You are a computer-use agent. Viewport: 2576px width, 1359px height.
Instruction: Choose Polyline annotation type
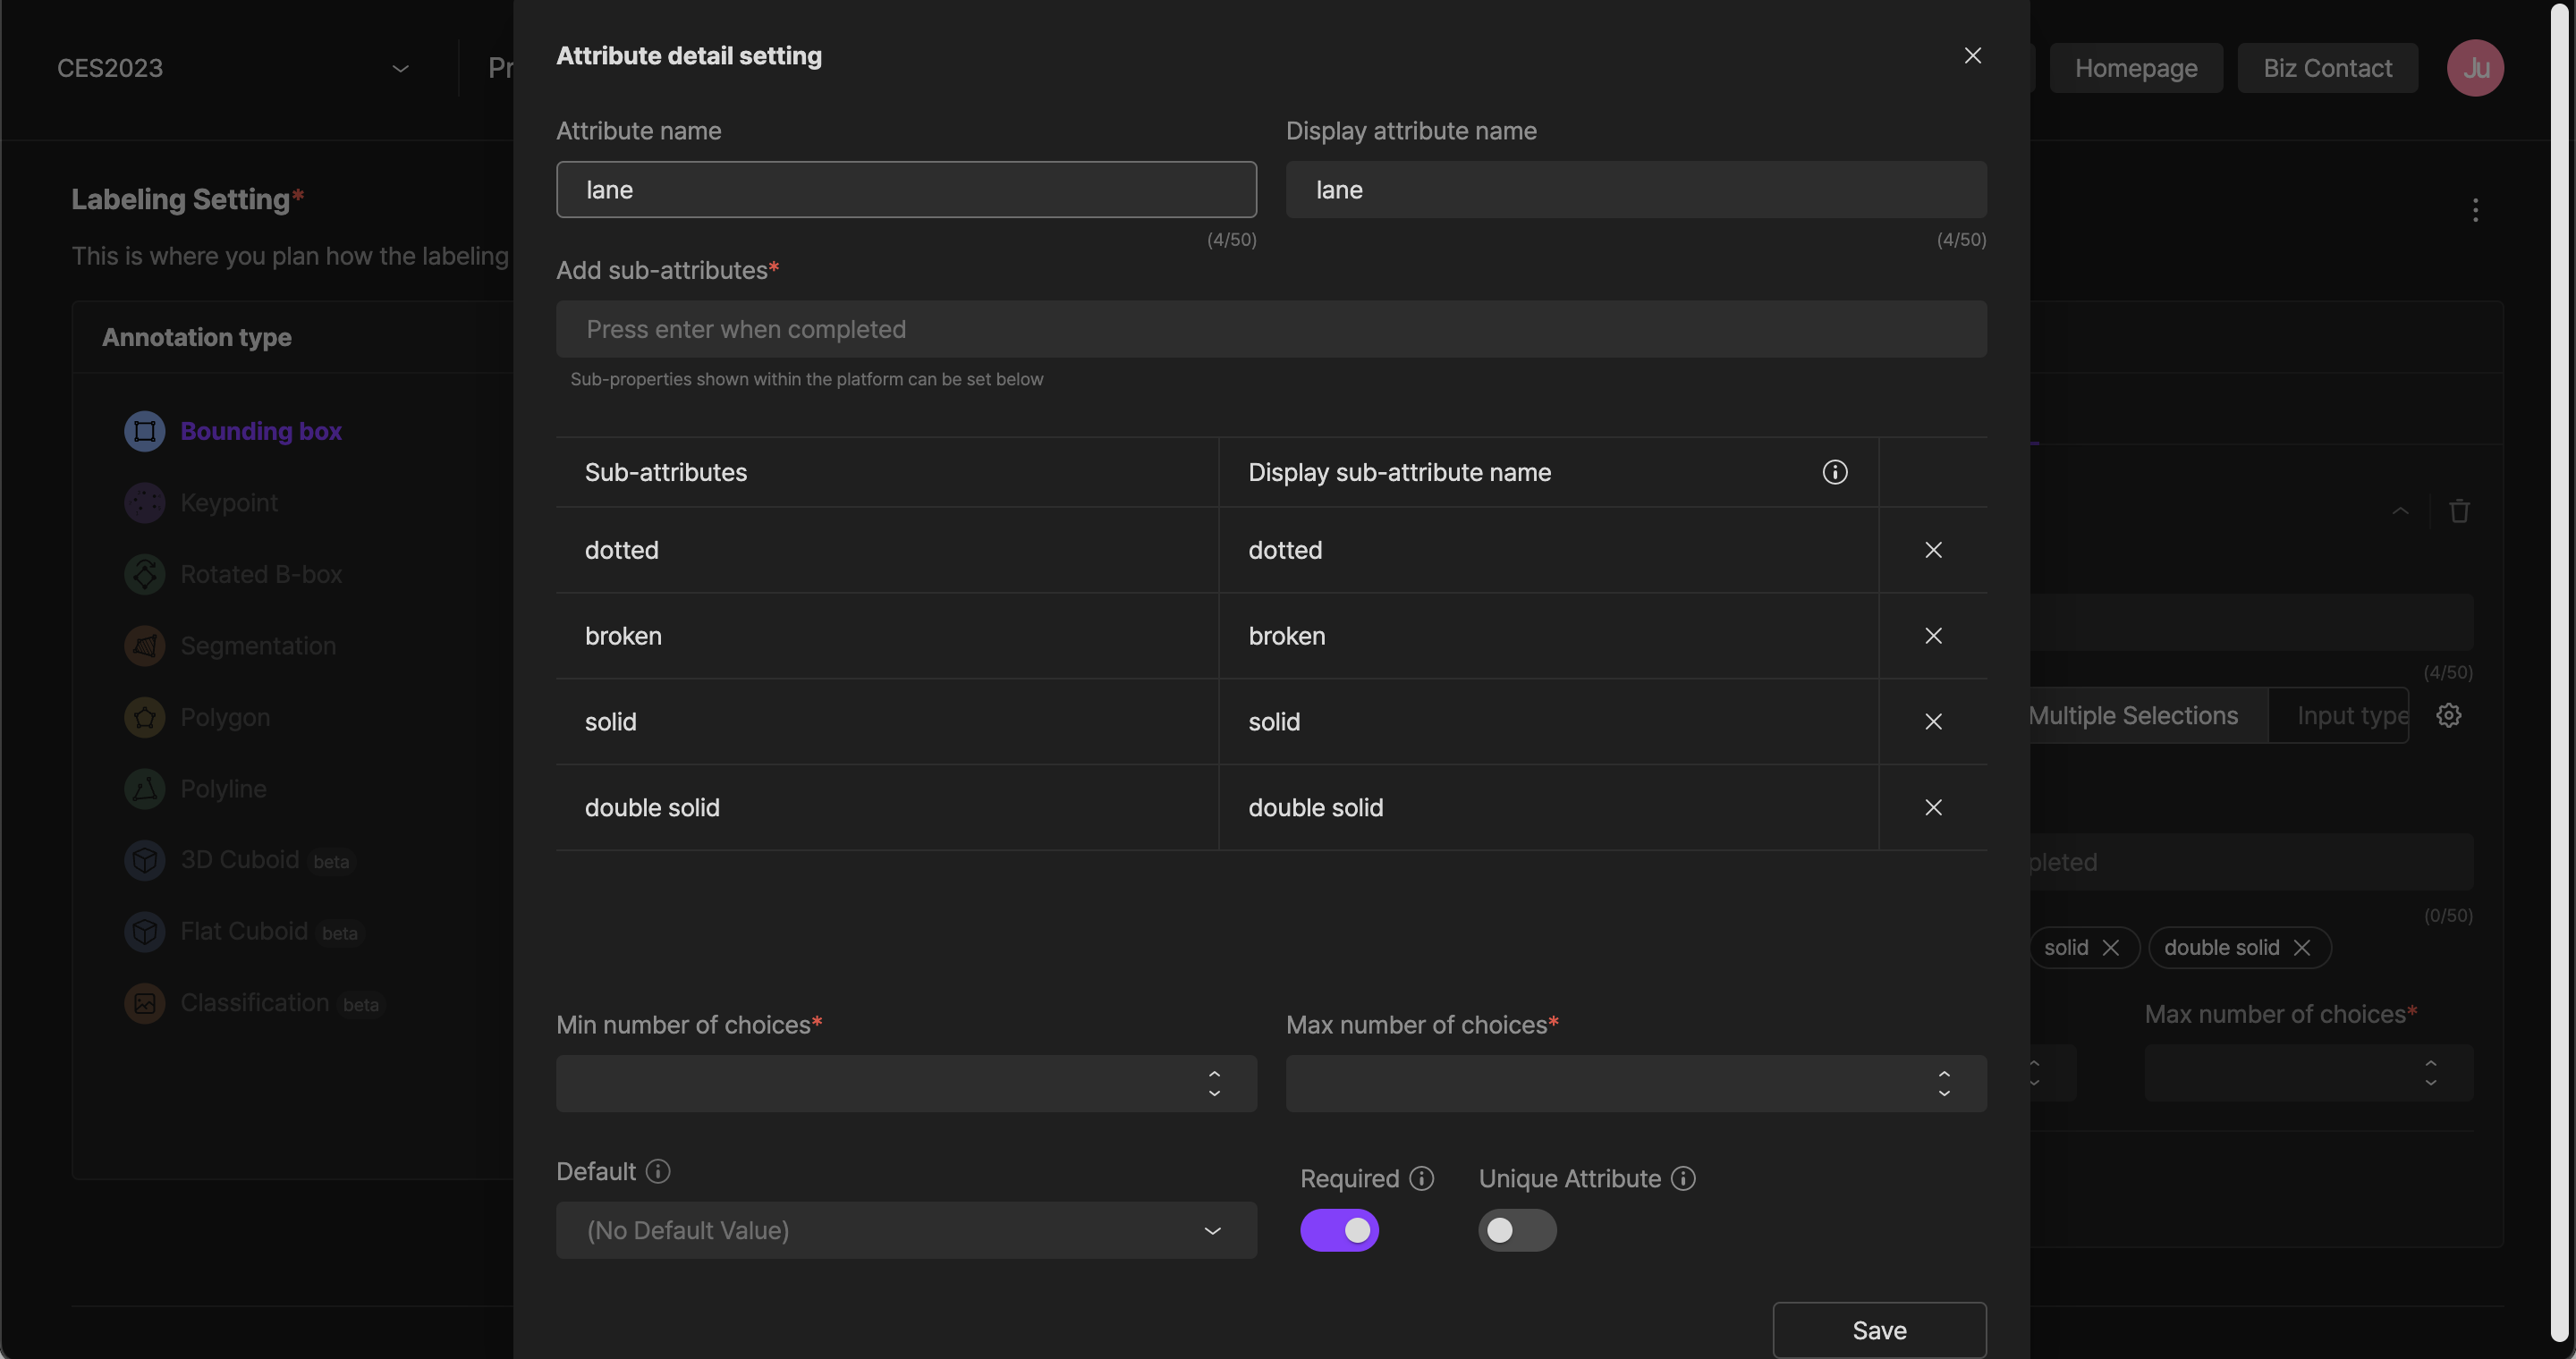point(223,789)
